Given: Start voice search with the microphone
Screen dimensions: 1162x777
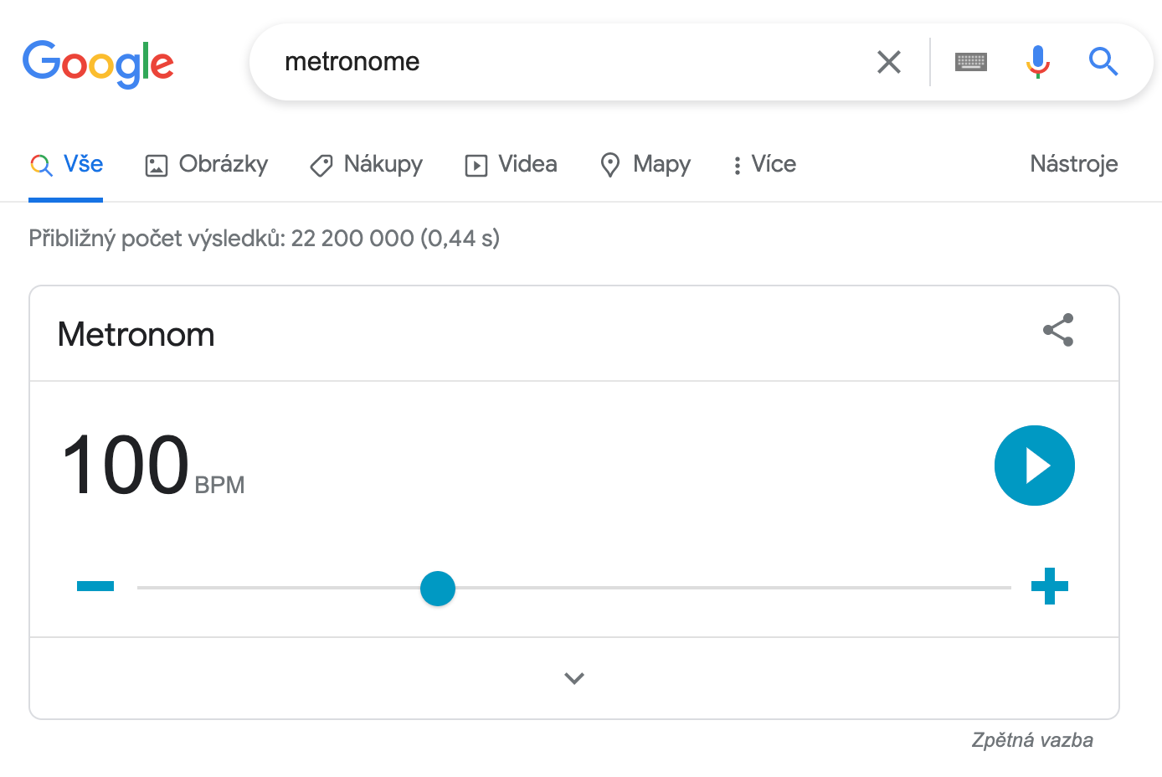Looking at the screenshot, I should (x=1037, y=62).
